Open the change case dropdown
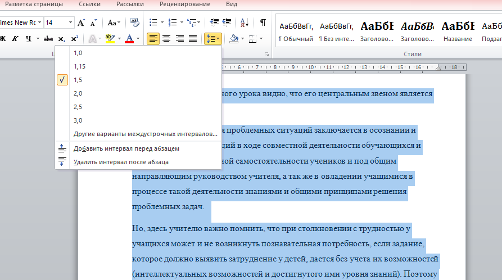This screenshot has height=280, width=502. coord(114,23)
